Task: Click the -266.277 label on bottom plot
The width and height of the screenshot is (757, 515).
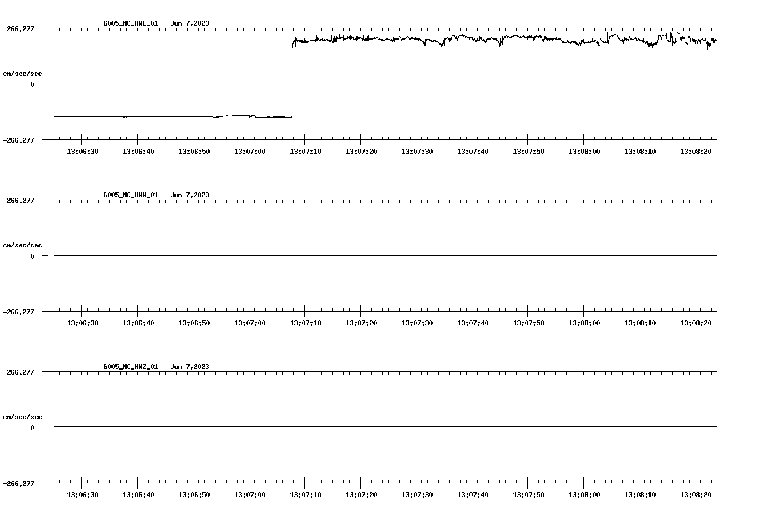Action: (x=20, y=484)
